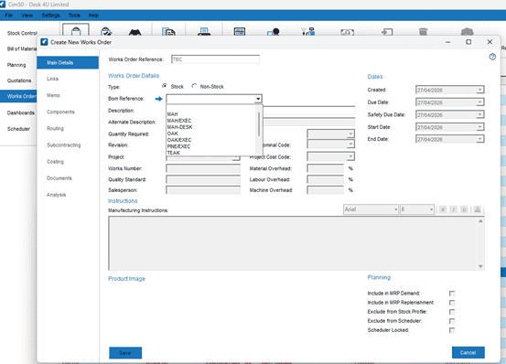Tick Exclude from Stock Profile checkbox

click(x=452, y=312)
